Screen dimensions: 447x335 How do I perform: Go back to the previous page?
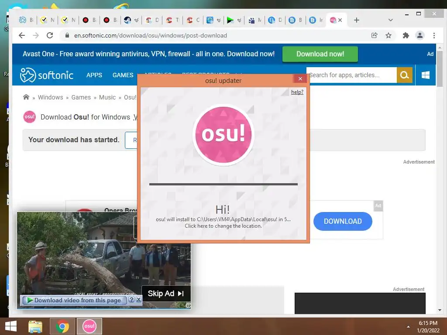(x=22, y=35)
